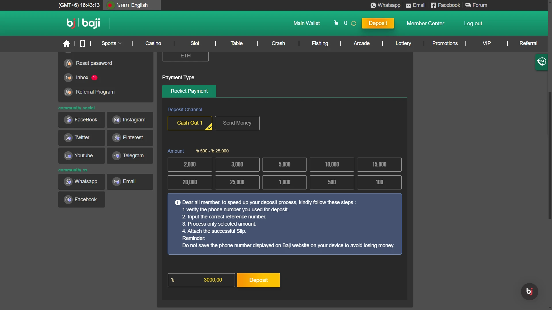The width and height of the screenshot is (552, 310).
Task: Open Member Center
Action: click(425, 24)
